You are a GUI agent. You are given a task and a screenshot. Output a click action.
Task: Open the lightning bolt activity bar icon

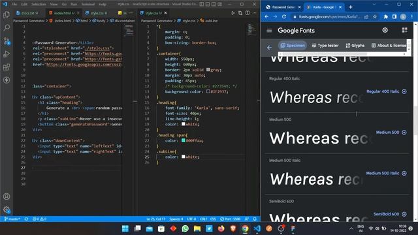pos(7,80)
